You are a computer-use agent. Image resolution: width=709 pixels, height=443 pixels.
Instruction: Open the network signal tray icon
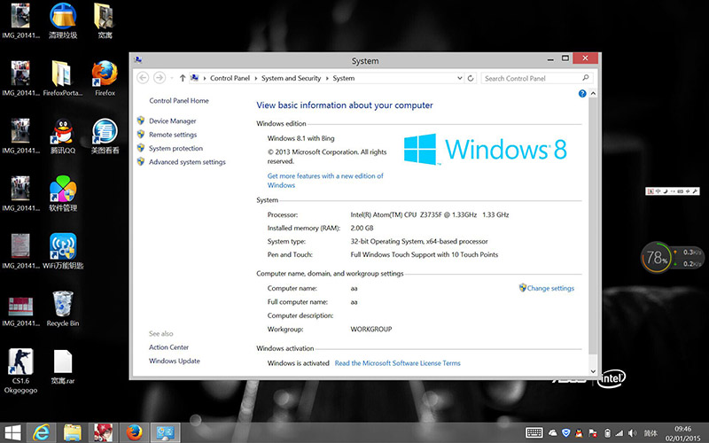pos(619,433)
